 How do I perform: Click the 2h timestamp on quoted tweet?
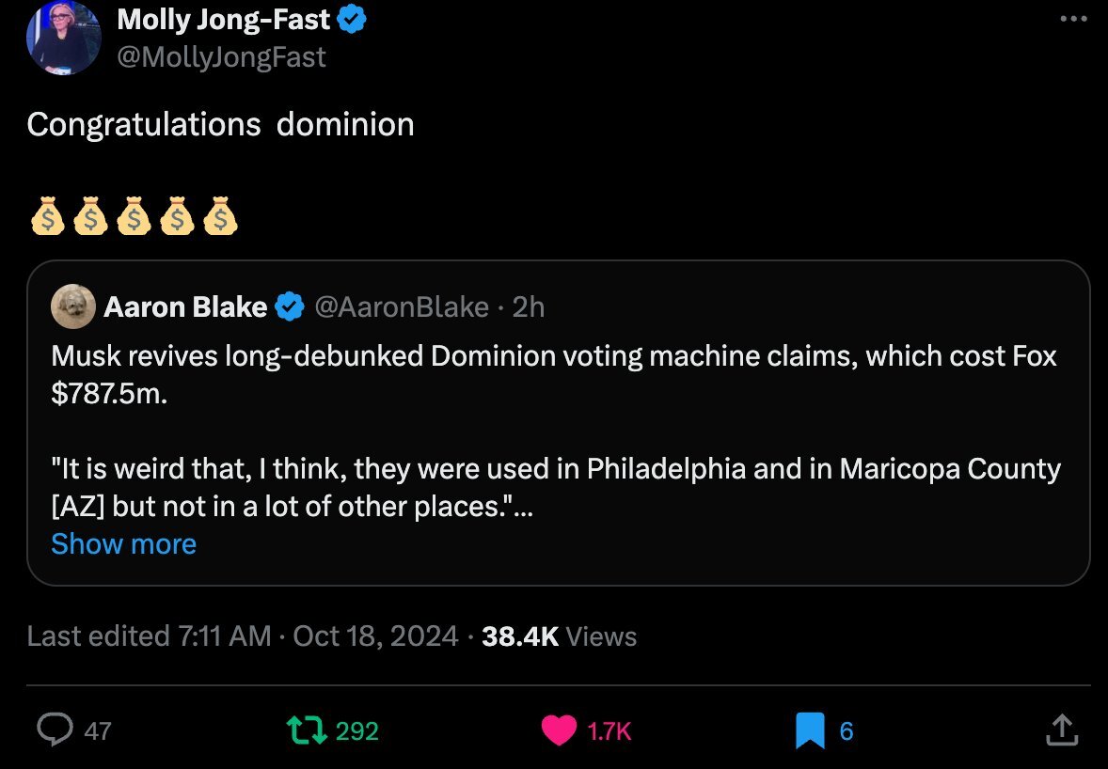click(528, 306)
